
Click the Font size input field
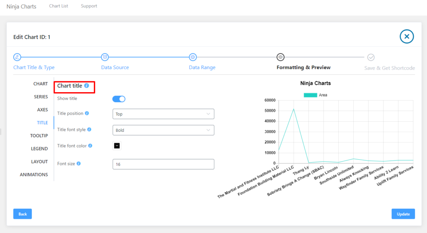pyautogui.click(x=163, y=164)
